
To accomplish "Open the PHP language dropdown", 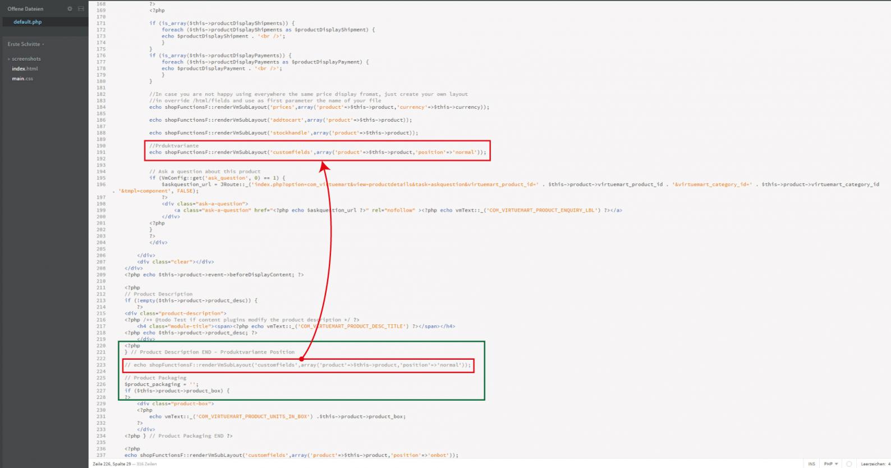I will click(x=830, y=464).
